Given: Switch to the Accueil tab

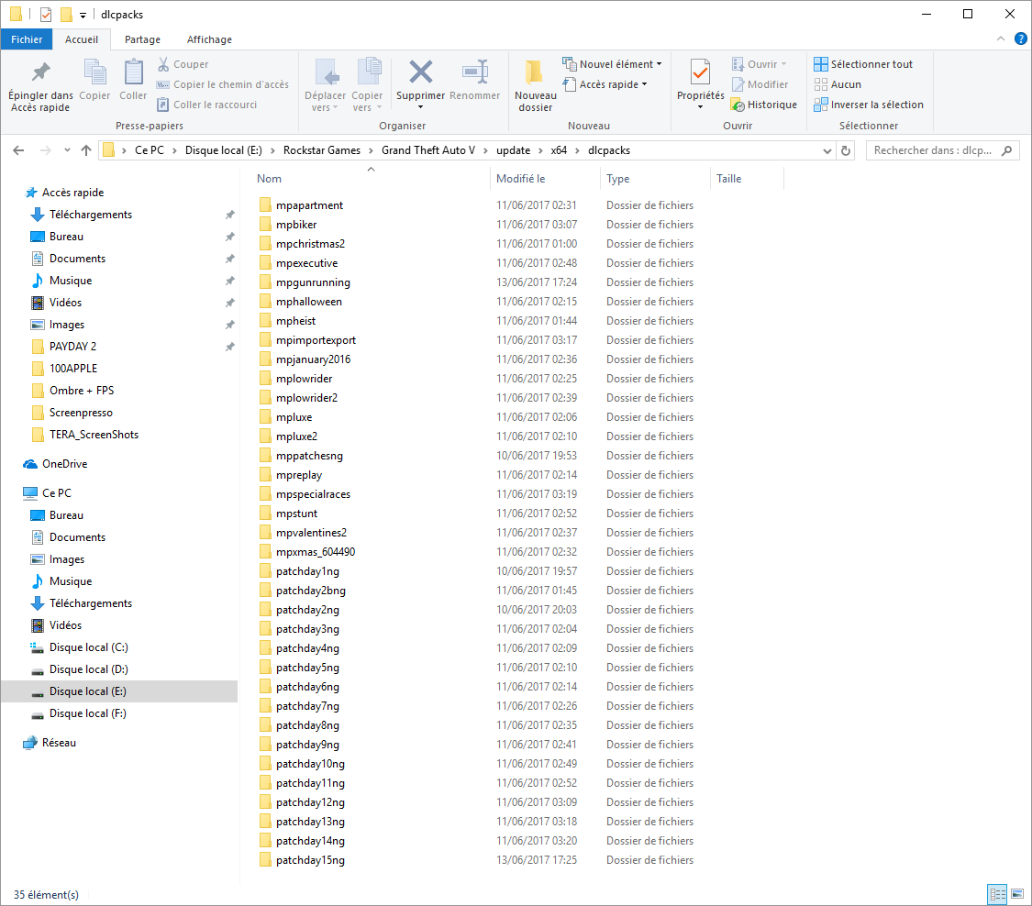Looking at the screenshot, I should coord(82,39).
